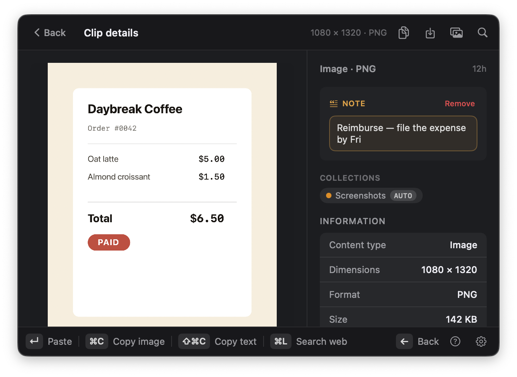Screen dimensions: 517x377
Task: Click Search web action
Action: [x=321, y=341]
